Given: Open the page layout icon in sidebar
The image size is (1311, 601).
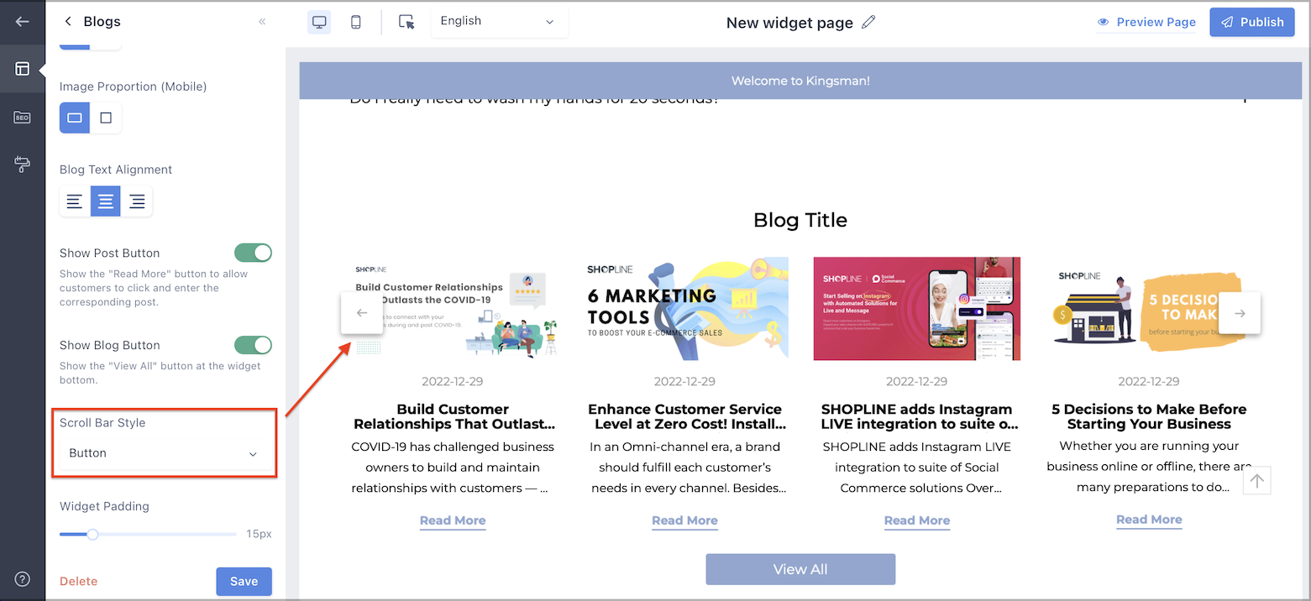Looking at the screenshot, I should pos(23,69).
